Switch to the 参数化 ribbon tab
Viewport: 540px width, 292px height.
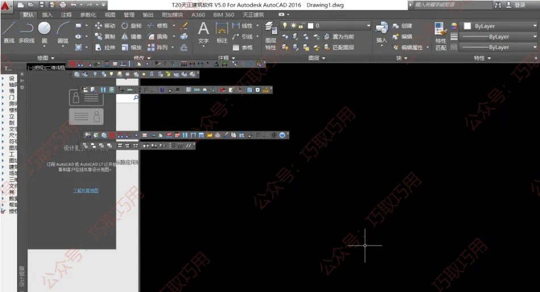[x=88, y=14]
